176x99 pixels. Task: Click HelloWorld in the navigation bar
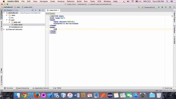7,7
